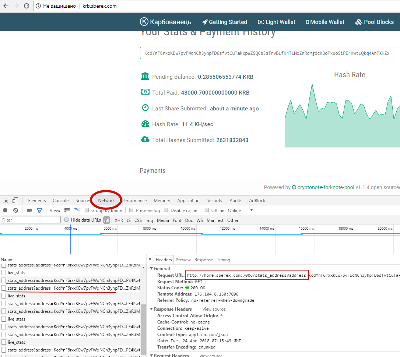This screenshot has height=357, width=400.
Task: Open Light Wallet link
Action: tap(277, 22)
